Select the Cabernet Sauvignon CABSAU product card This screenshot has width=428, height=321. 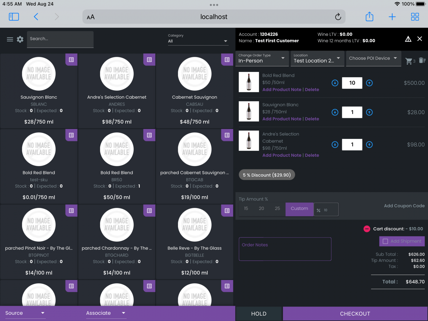tap(194, 91)
